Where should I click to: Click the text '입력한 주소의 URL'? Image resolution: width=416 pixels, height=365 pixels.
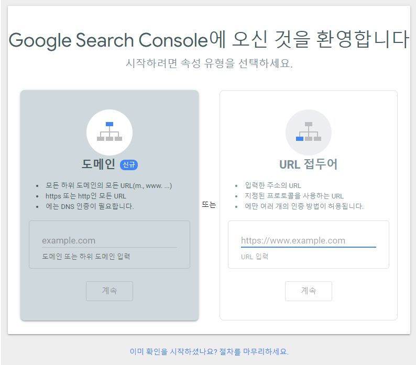[273, 185]
